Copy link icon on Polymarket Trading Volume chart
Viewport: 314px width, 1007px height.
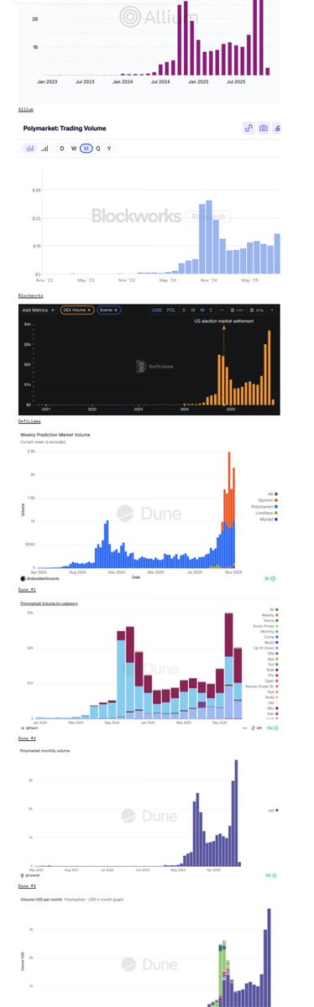(249, 128)
